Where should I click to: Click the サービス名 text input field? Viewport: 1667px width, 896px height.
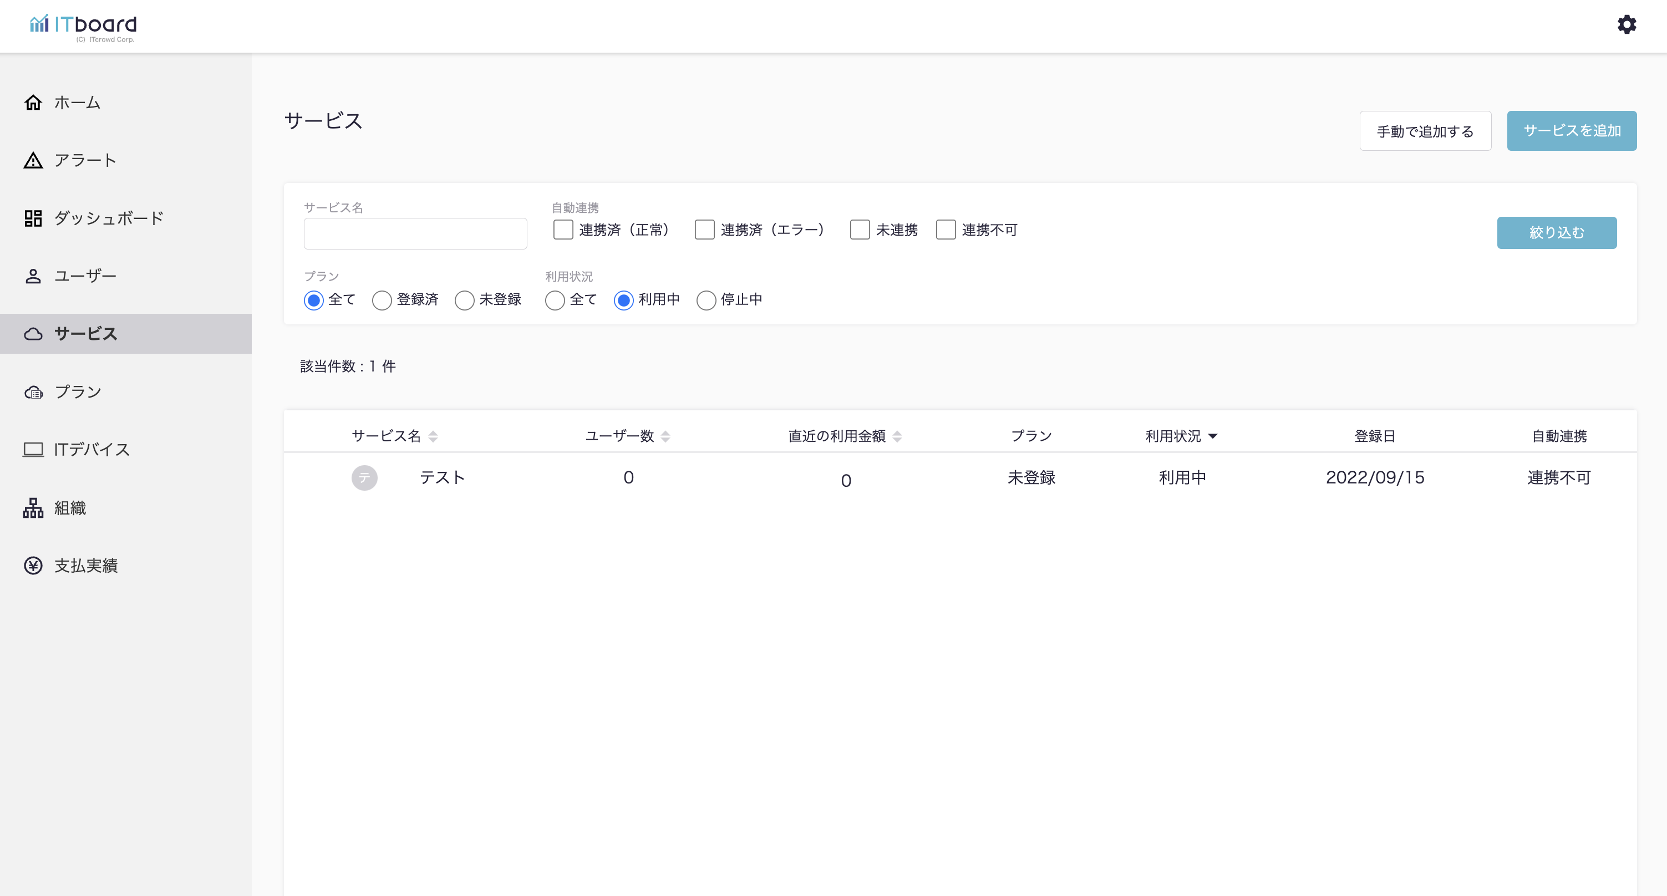pyautogui.click(x=415, y=233)
